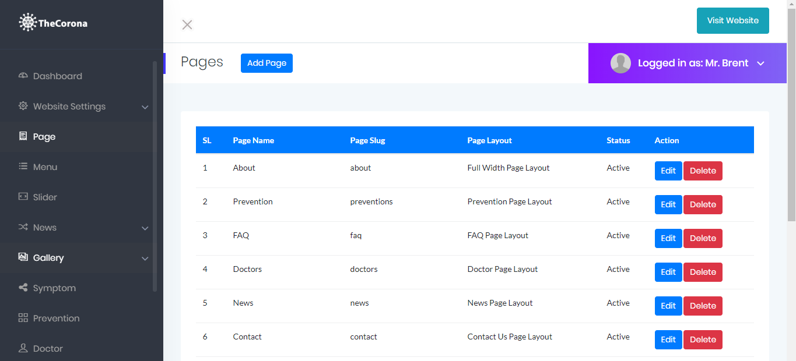796x361 pixels.
Task: Click the Add Page button
Action: click(x=266, y=63)
